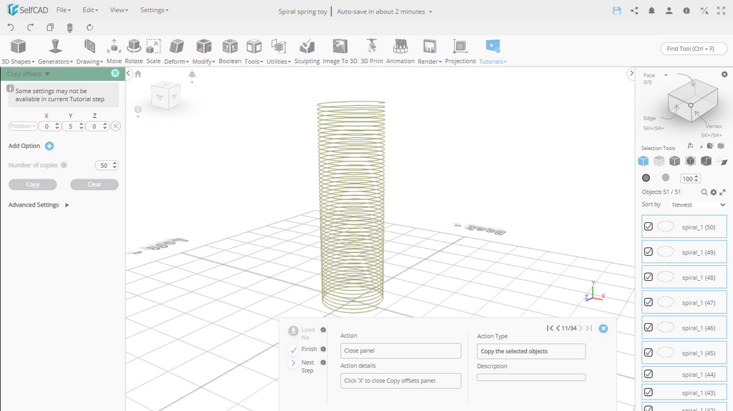
Task: Close the tutorial step panel
Action: coord(603,328)
